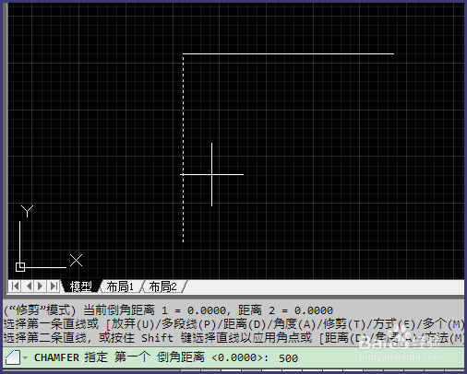Viewport: 467px width, 374px height.
Task: Choose 多段线(P) option in command history
Action: (x=188, y=324)
